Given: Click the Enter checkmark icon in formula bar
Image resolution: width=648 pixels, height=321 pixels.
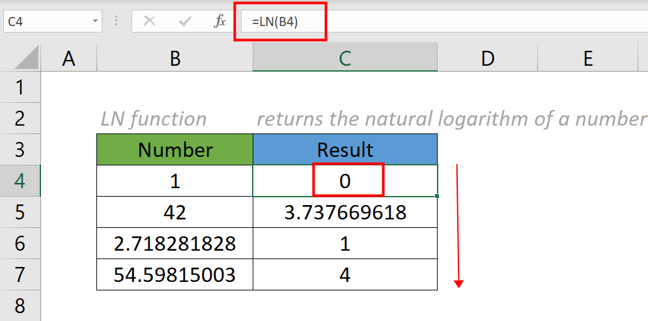Looking at the screenshot, I should point(185,21).
